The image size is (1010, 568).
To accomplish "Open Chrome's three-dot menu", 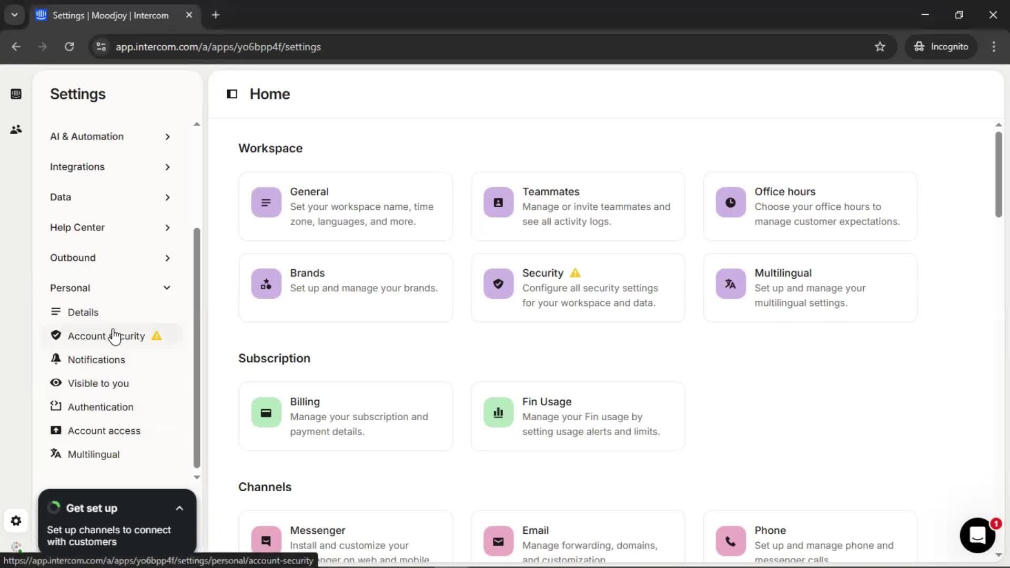I will pyautogui.click(x=994, y=47).
